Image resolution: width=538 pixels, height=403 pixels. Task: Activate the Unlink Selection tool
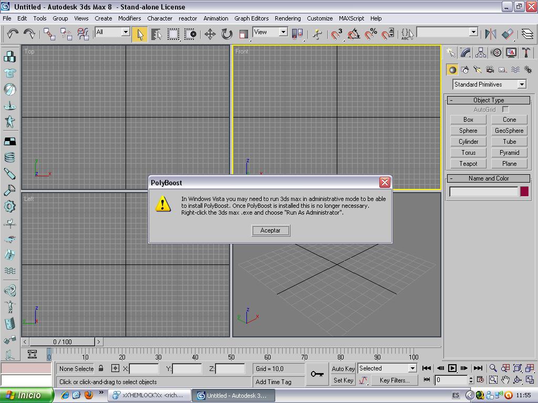(66, 34)
